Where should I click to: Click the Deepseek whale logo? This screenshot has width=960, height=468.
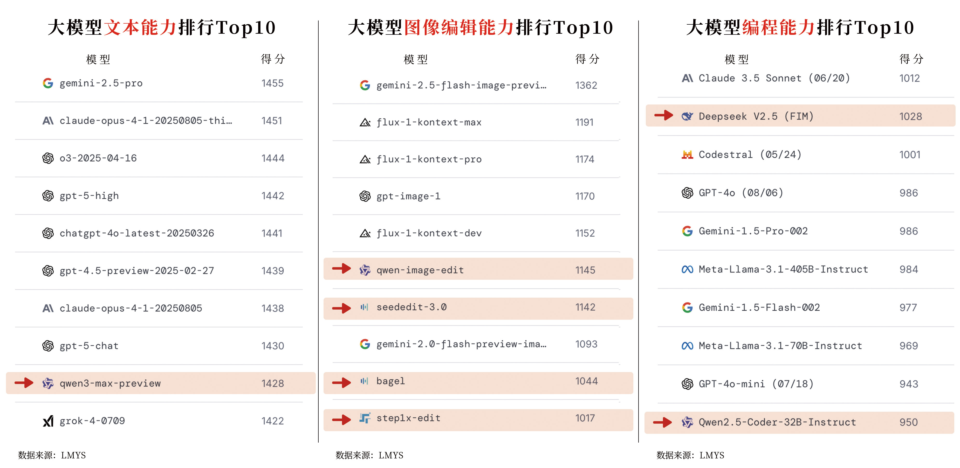click(x=687, y=116)
